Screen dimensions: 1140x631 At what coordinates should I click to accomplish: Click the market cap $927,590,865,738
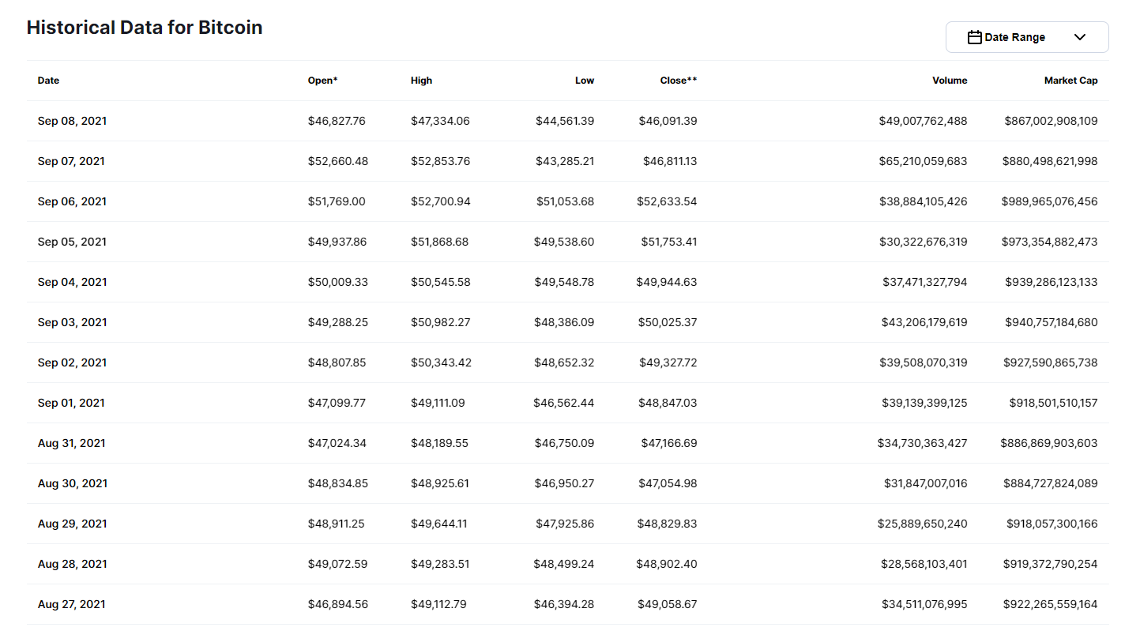pos(1051,362)
